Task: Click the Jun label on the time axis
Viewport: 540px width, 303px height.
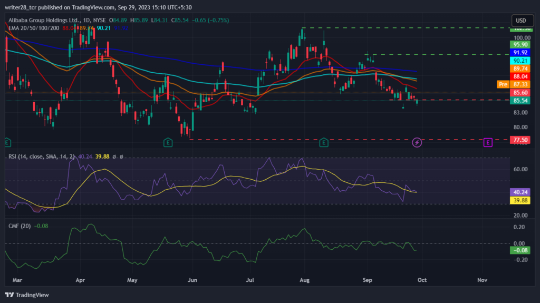Action: click(x=192, y=280)
